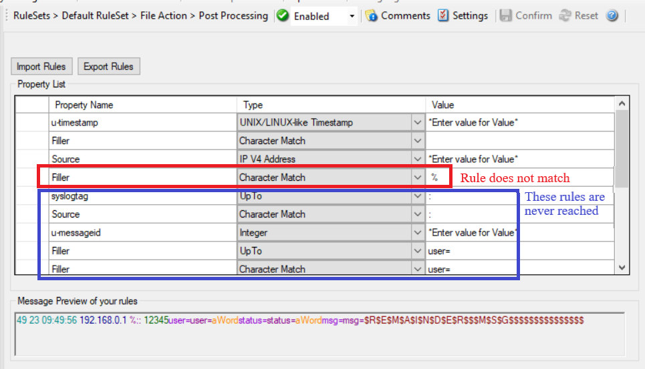
Task: Click inside the Message Preview text box
Action: click(321, 334)
